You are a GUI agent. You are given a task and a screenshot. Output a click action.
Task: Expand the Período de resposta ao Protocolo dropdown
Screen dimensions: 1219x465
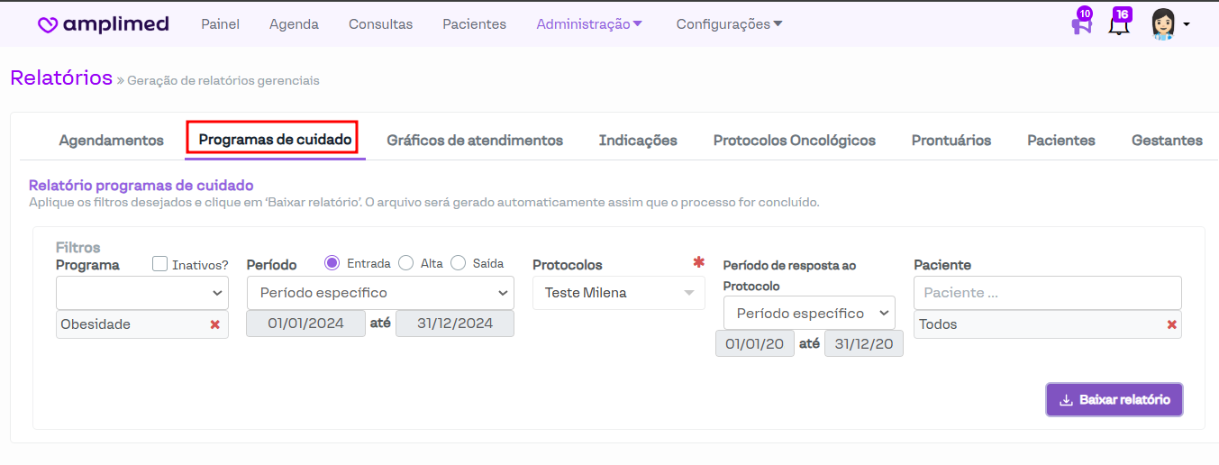[809, 313]
